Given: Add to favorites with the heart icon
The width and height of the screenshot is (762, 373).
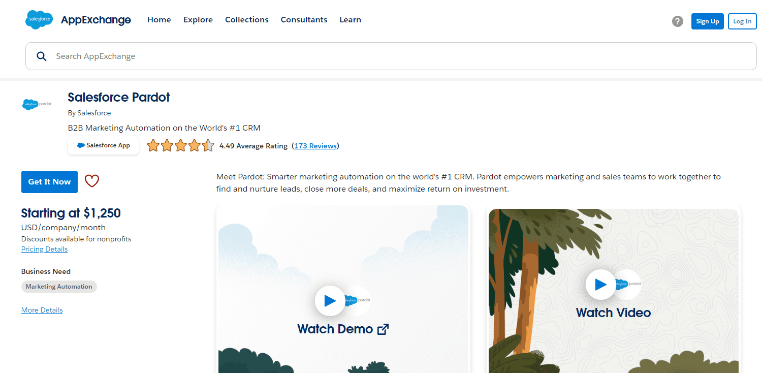Looking at the screenshot, I should coord(92,181).
